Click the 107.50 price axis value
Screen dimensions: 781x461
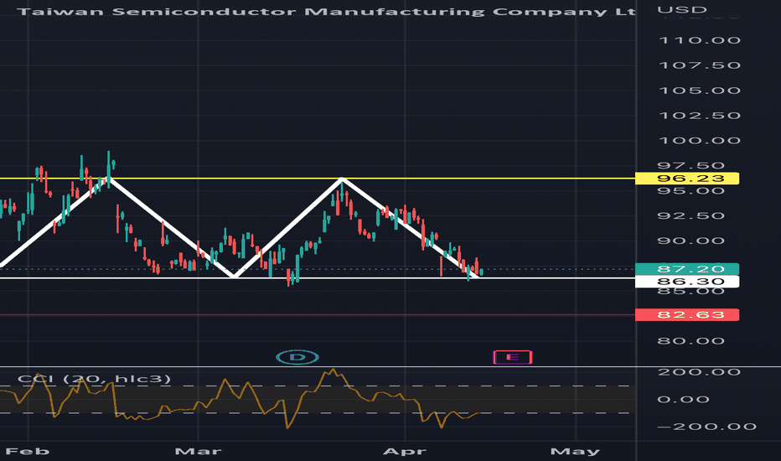700,65
